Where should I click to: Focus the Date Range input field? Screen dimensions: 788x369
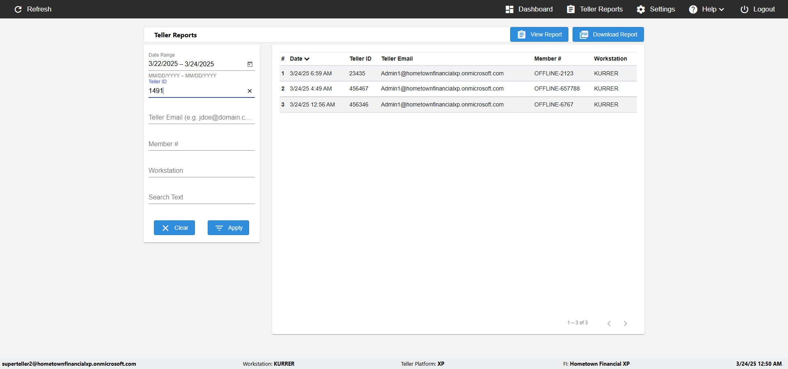[x=196, y=64]
